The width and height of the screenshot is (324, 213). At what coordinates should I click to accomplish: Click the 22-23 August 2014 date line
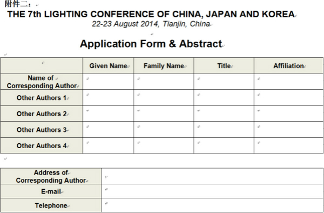click(151, 24)
